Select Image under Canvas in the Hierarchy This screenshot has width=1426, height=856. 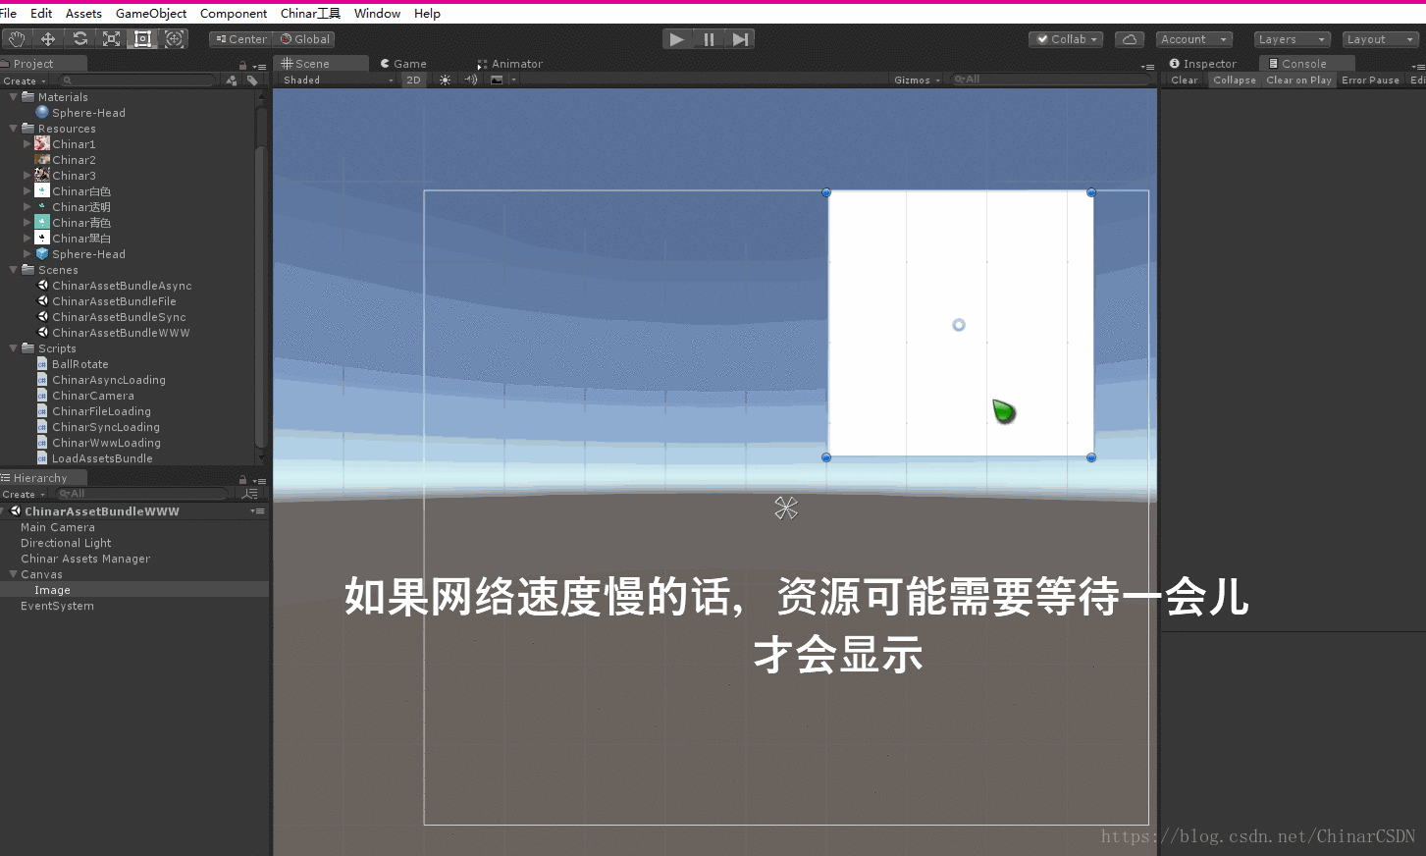pyautogui.click(x=52, y=589)
